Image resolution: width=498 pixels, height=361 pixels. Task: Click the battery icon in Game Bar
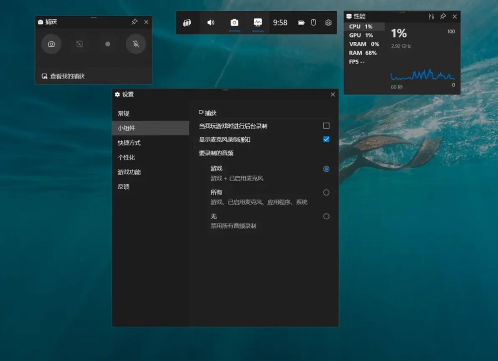point(301,23)
